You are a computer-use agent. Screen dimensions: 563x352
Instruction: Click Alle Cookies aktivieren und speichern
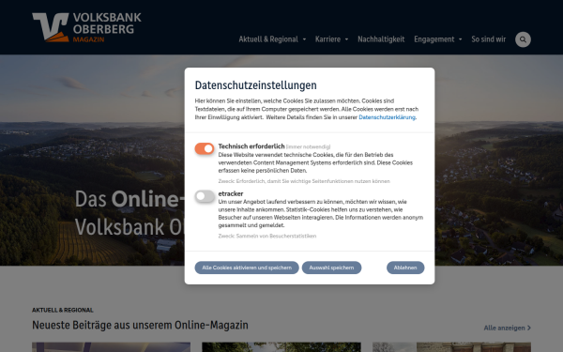point(247,268)
